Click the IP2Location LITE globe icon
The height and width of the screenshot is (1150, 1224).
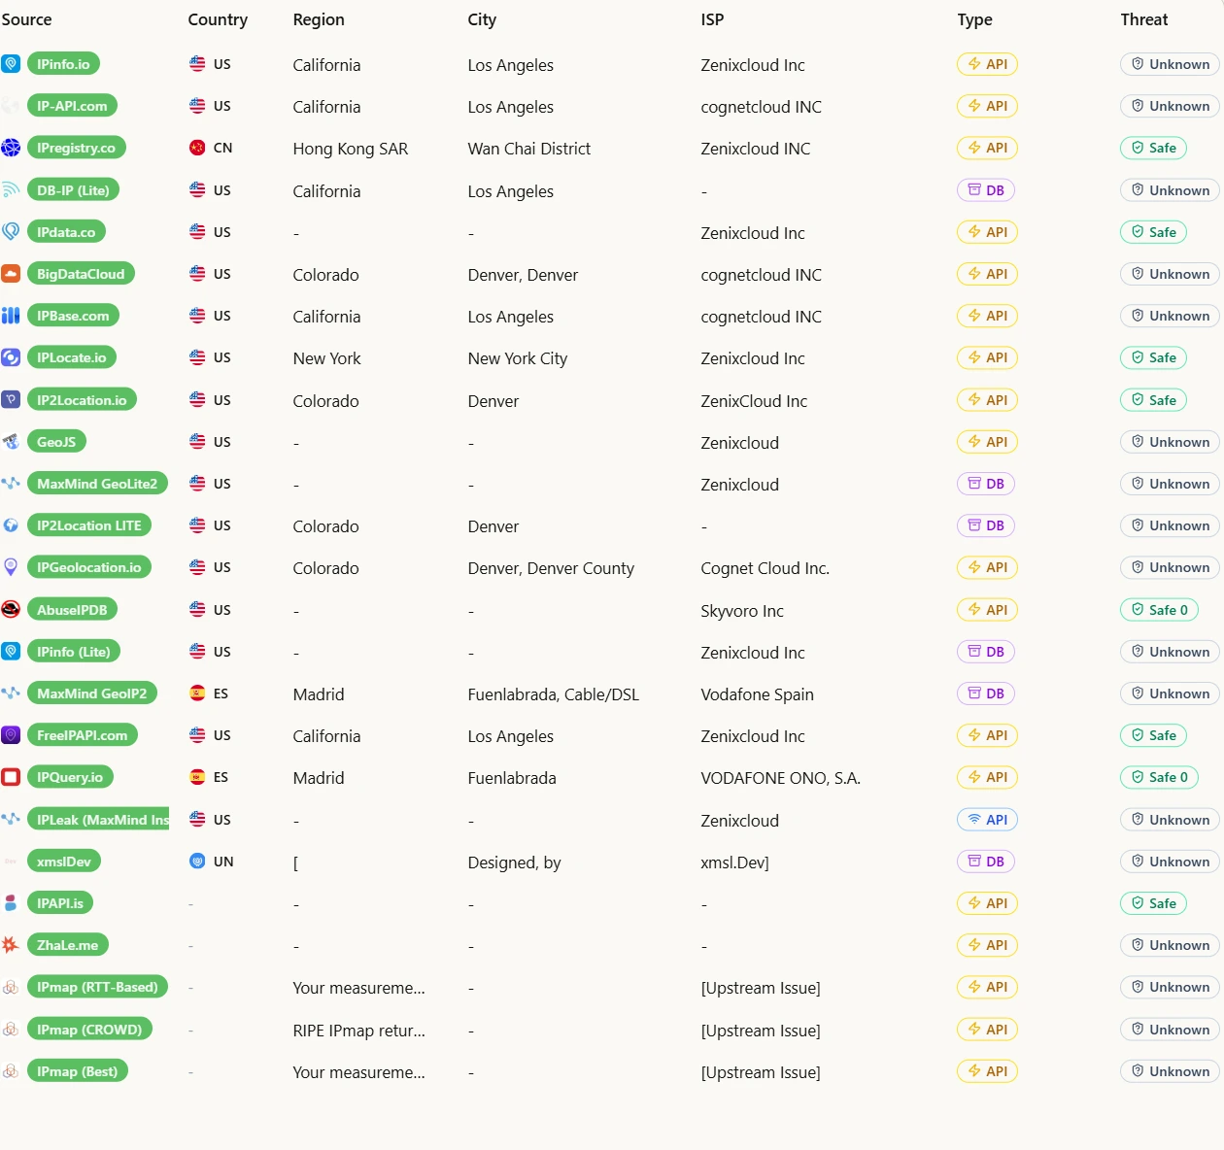coord(11,525)
